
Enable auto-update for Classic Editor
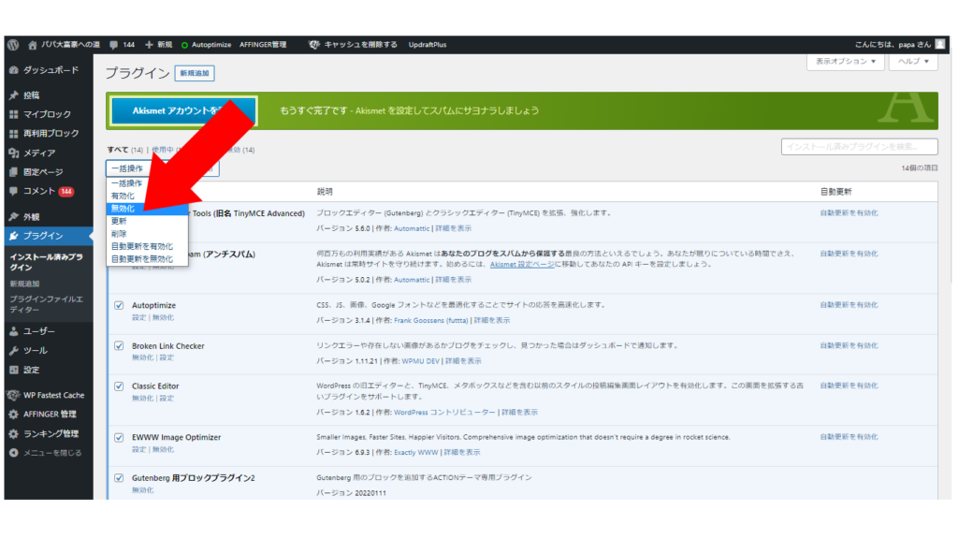pos(849,386)
